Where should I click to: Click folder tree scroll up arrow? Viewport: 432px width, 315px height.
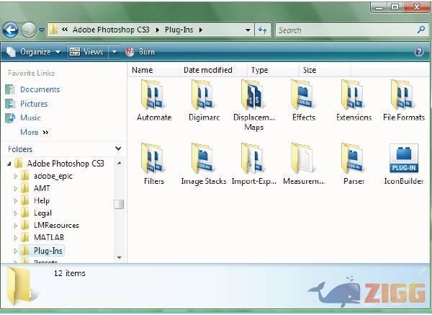click(x=119, y=164)
